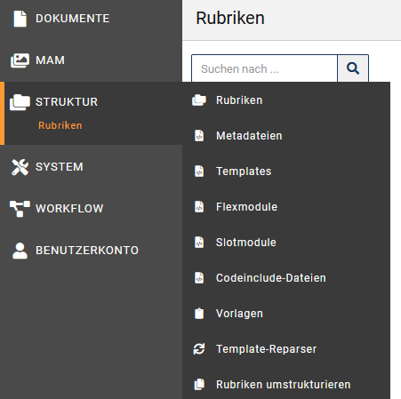Click the folder icon next to Rubriken submenu
The height and width of the screenshot is (399, 401).
click(x=199, y=100)
